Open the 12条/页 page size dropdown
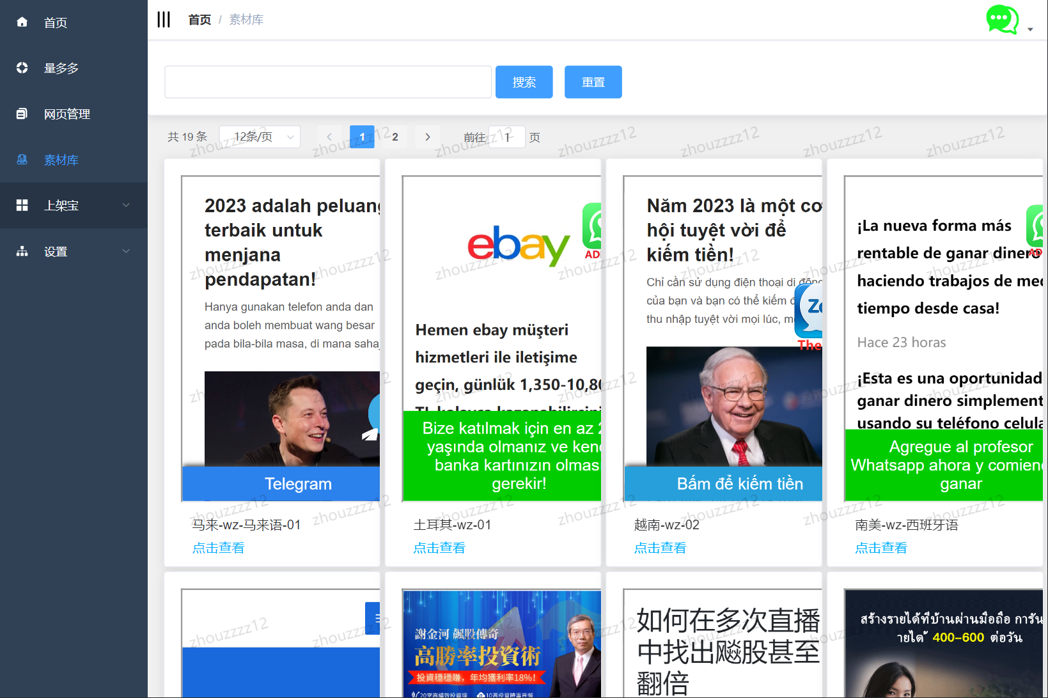 pos(260,137)
